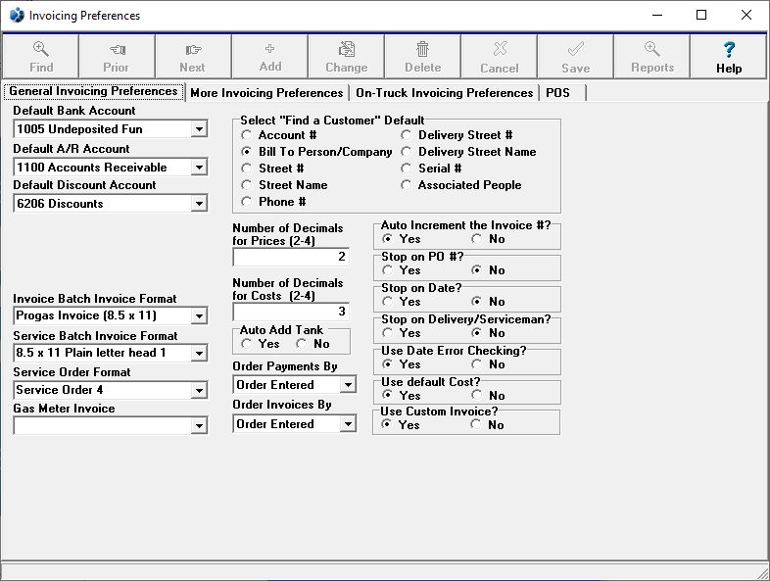Open the Gas Meter Invoice dropdown
The width and height of the screenshot is (770, 581).
(199, 426)
